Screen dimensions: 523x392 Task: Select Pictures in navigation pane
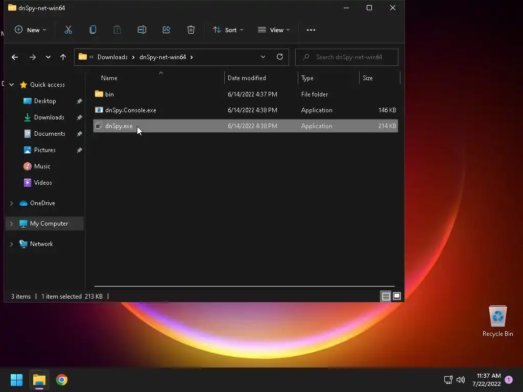45,150
